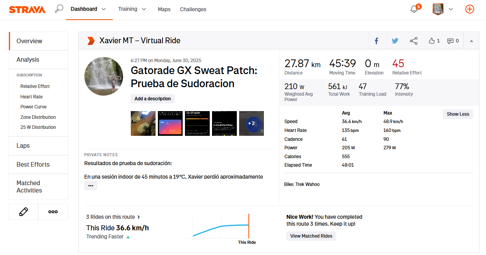Expand private notes ellipsis button
This screenshot has height=255, width=486.
click(91, 186)
